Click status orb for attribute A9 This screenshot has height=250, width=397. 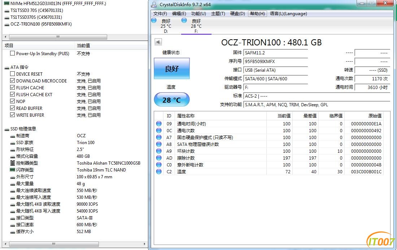(x=159, y=151)
